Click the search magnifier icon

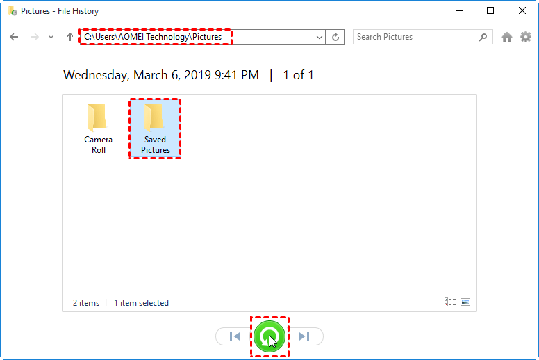(483, 37)
